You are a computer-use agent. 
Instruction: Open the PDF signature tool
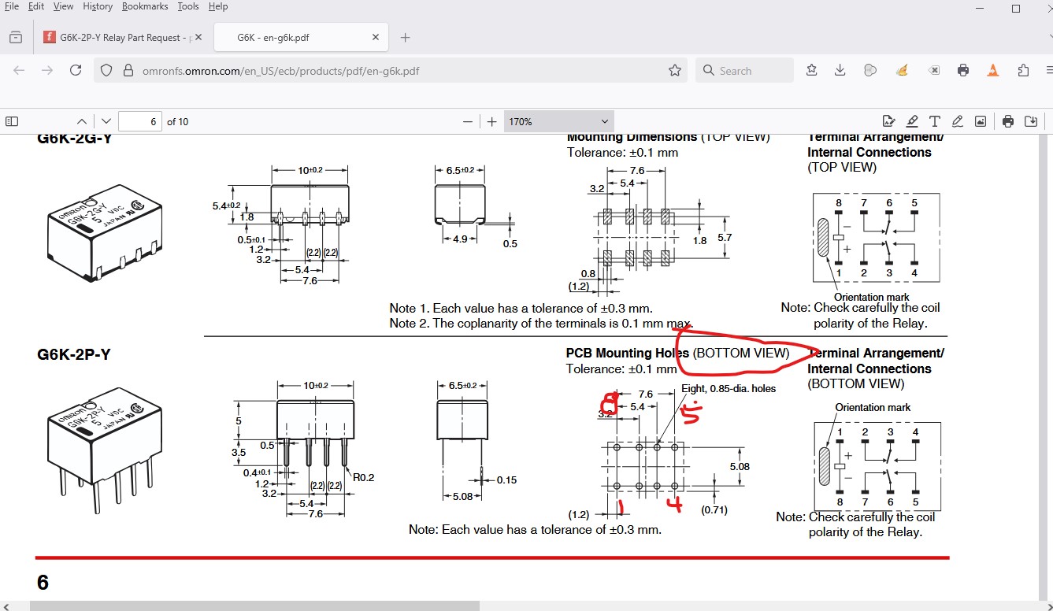889,121
